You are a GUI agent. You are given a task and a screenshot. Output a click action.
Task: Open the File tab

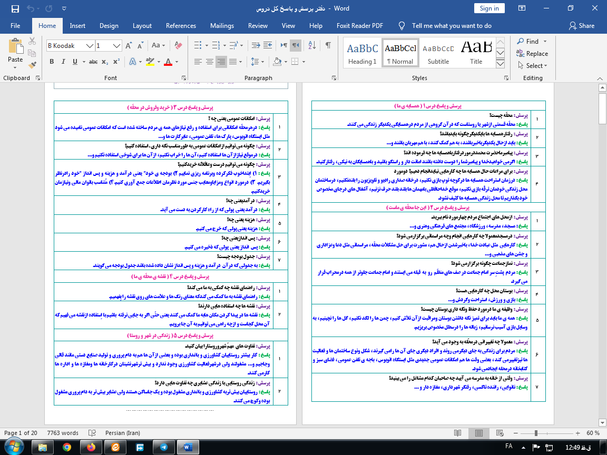pyautogui.click(x=15, y=25)
